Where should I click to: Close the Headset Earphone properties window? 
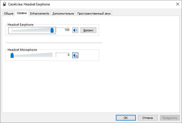(x=176, y=4)
